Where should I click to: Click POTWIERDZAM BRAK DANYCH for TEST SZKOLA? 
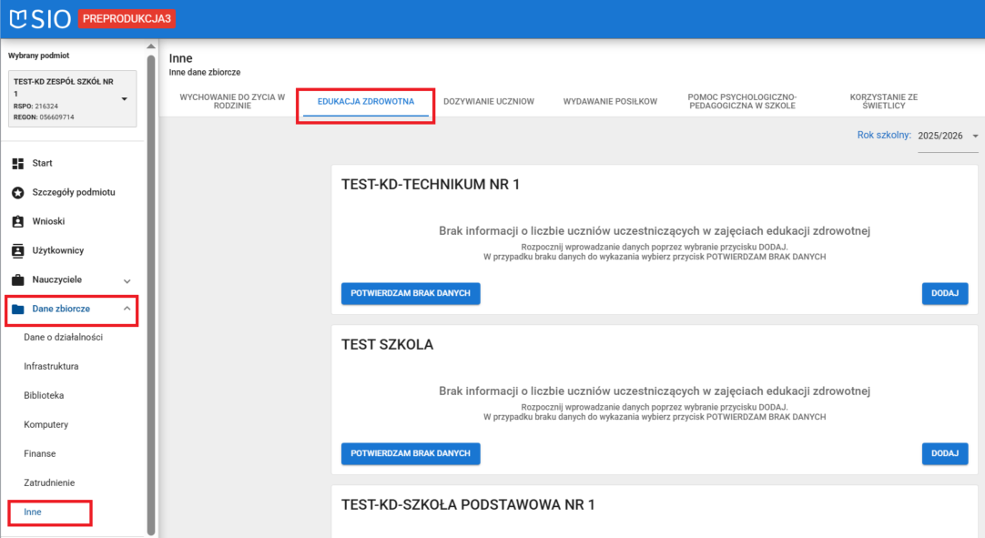click(411, 453)
